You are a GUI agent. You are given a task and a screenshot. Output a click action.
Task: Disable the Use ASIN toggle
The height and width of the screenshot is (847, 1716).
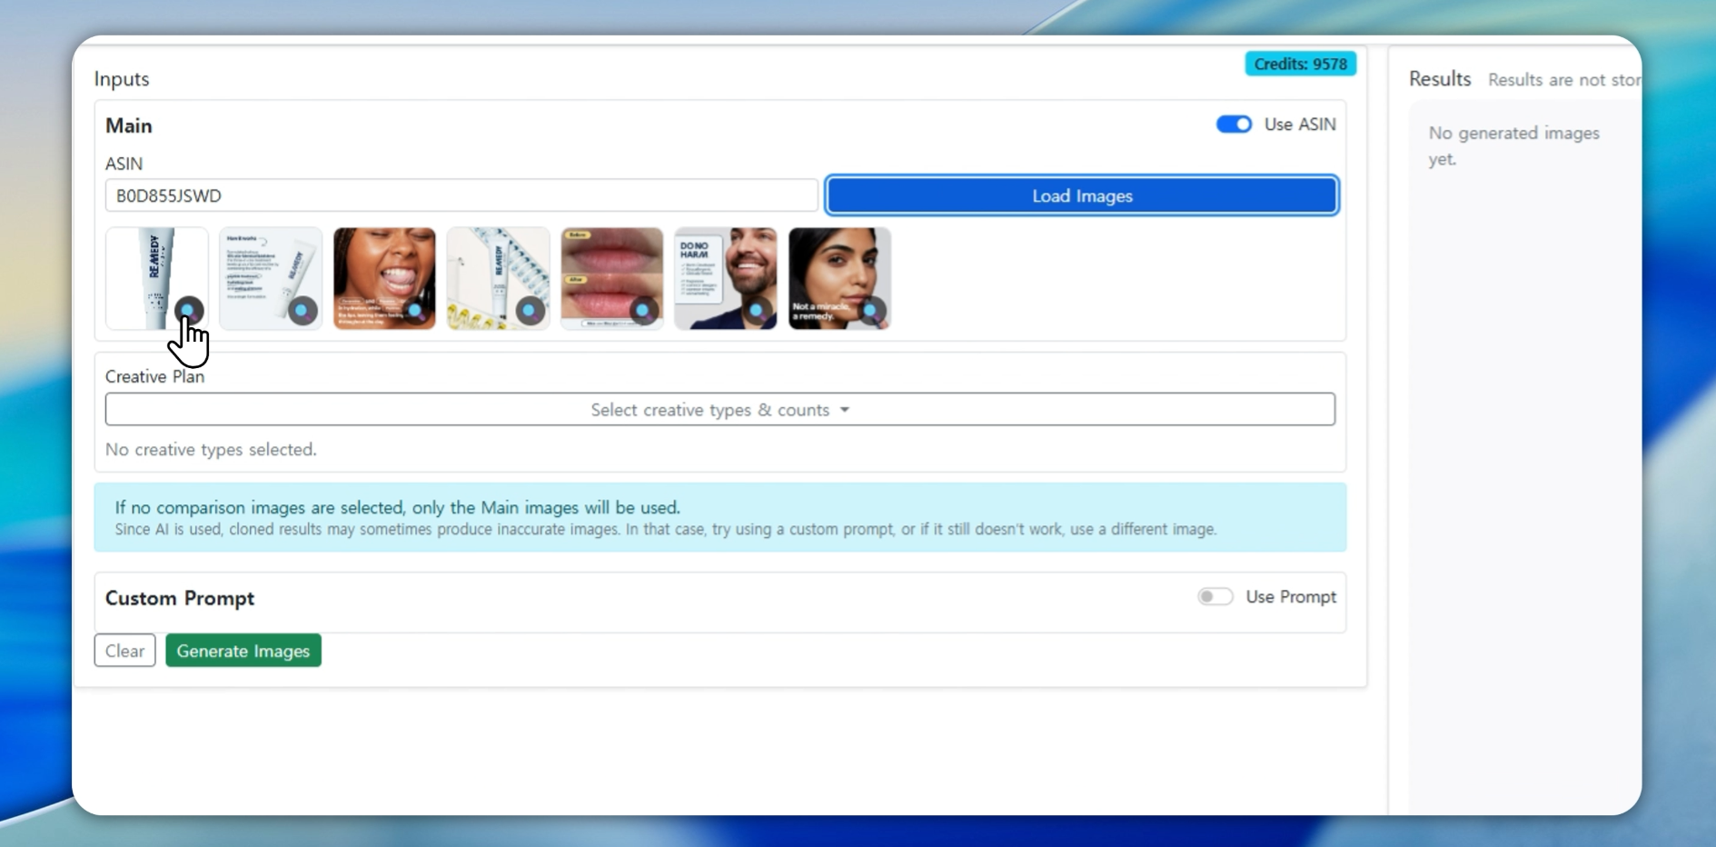click(1234, 125)
